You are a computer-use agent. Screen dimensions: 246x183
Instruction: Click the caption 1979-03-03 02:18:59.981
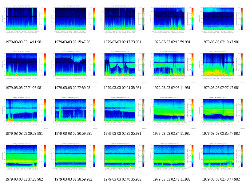pyautogui.click(x=172, y=42)
